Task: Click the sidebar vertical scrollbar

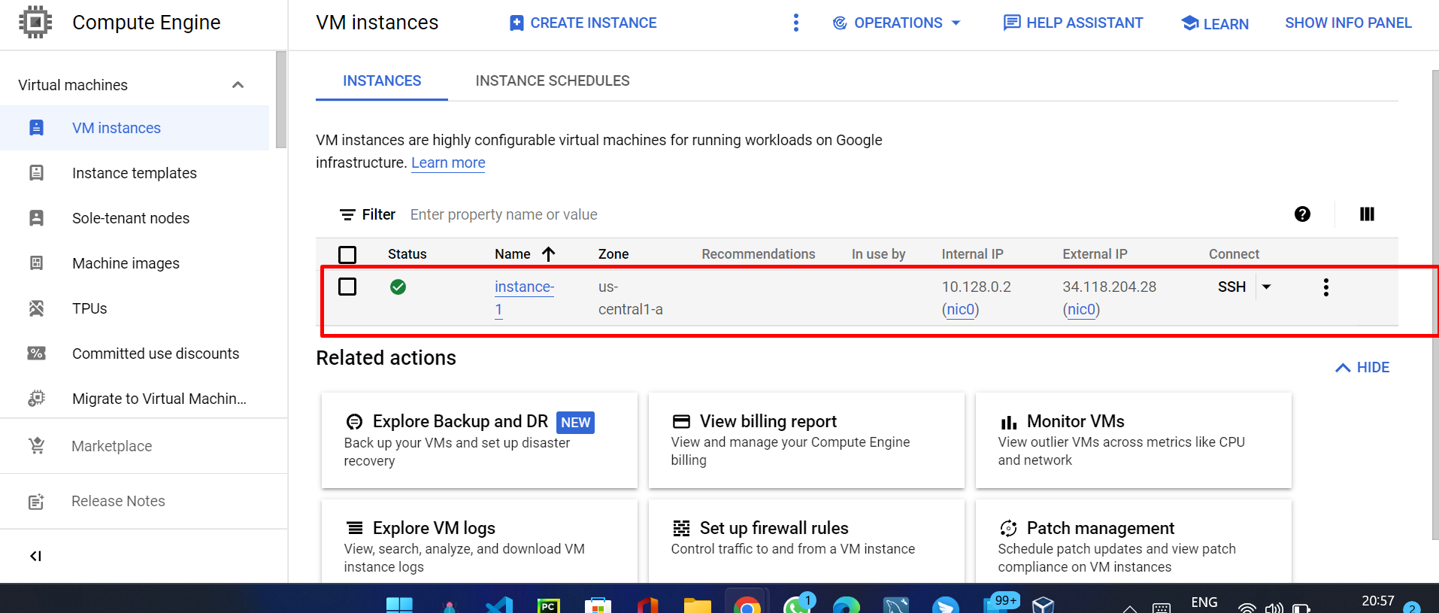Action: point(281,99)
